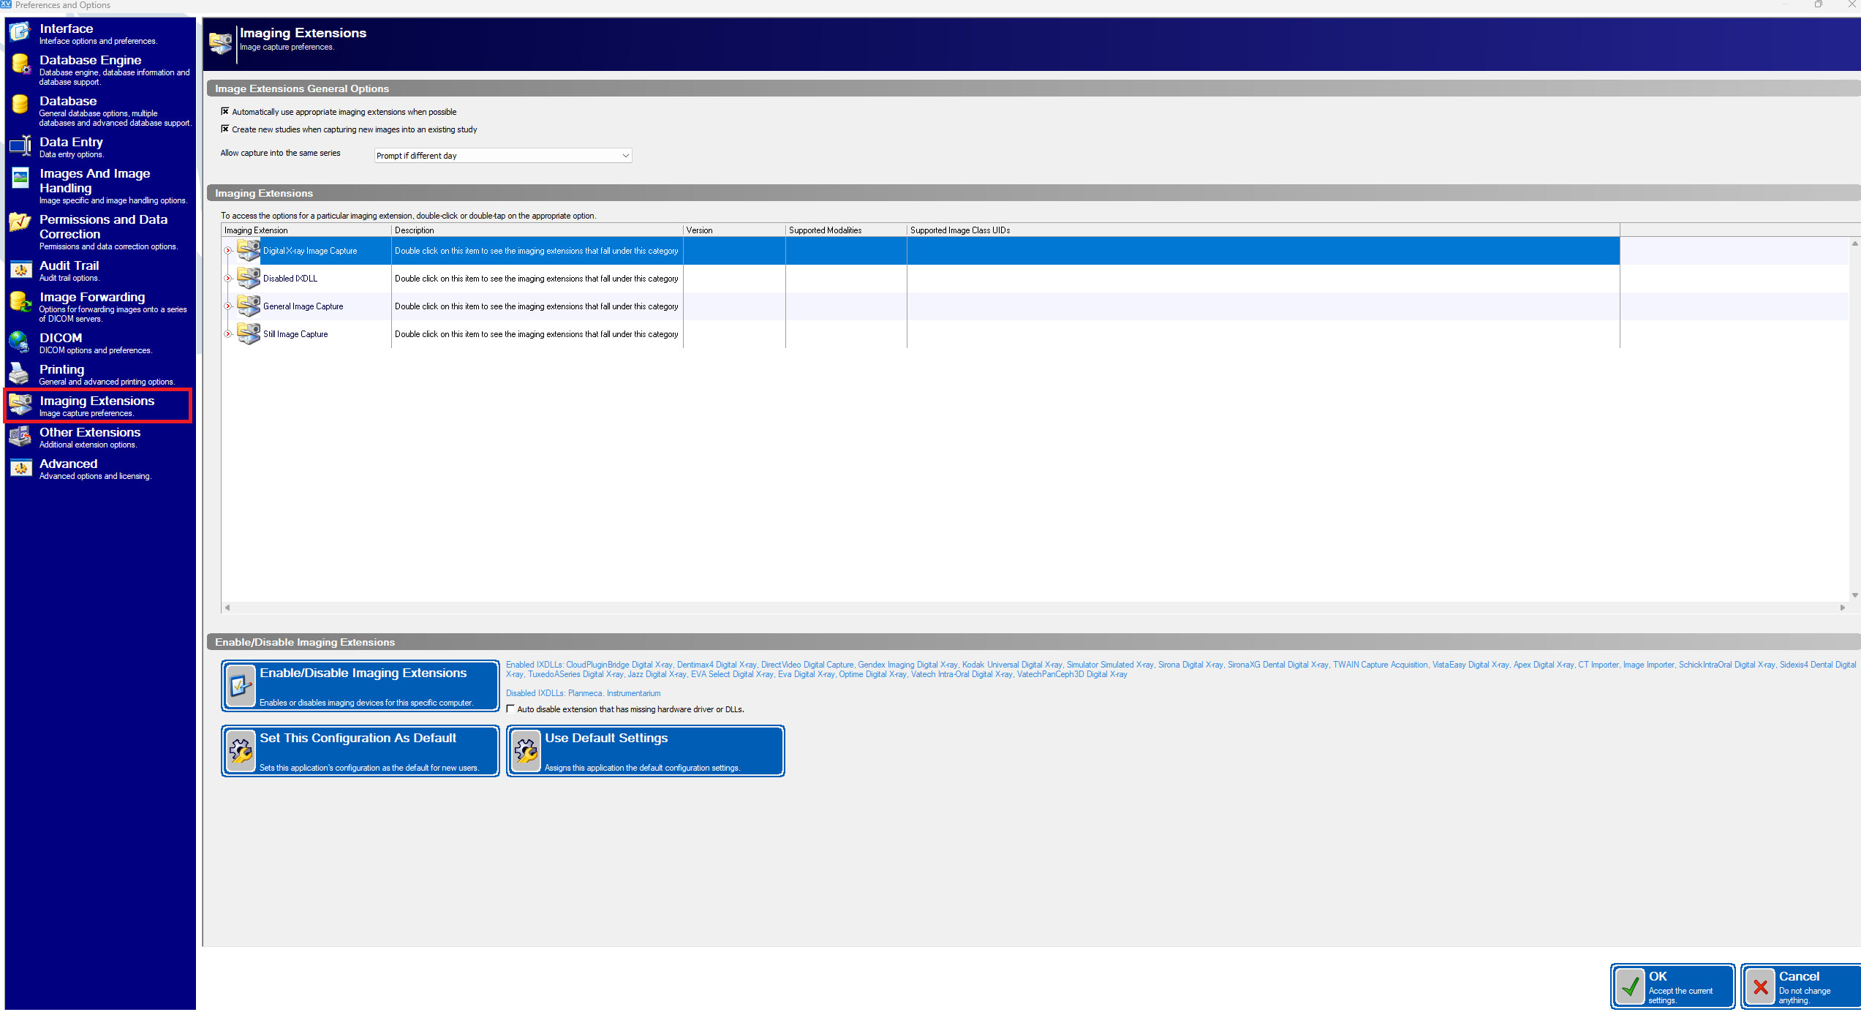This screenshot has height=1012, width=1861.
Task: Click the Audit Trail icon
Action: (x=20, y=269)
